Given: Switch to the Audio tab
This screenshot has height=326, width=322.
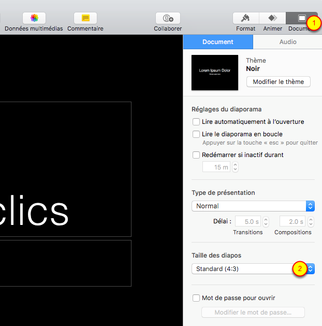Looking at the screenshot, I should click(x=288, y=42).
